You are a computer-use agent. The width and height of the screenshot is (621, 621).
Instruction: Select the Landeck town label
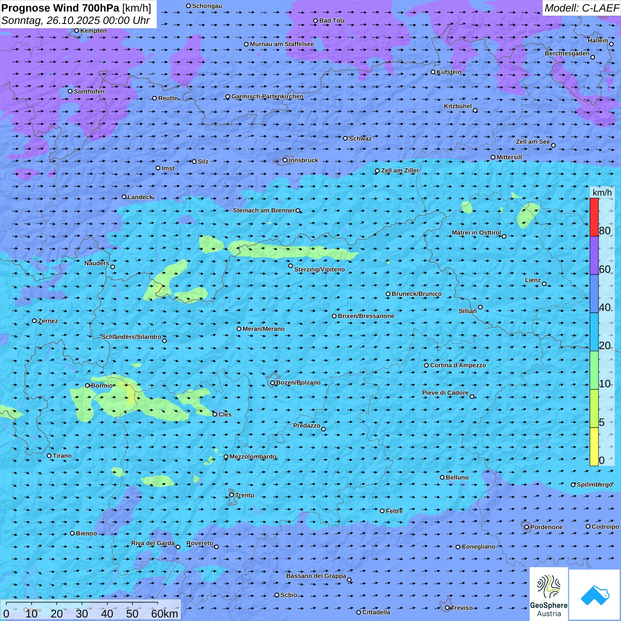pyautogui.click(x=140, y=197)
